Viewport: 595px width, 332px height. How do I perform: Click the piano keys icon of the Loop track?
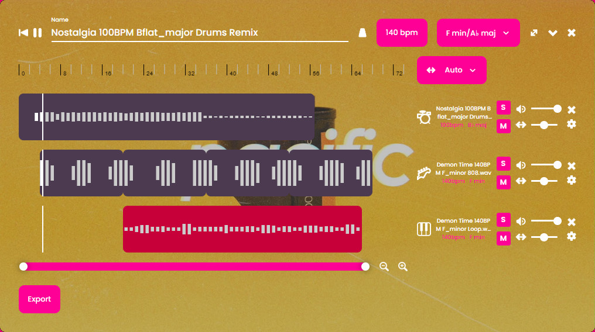point(423,229)
